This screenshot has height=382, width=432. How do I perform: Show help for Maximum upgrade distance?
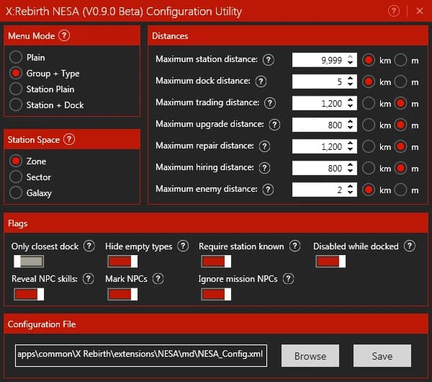[274, 125]
